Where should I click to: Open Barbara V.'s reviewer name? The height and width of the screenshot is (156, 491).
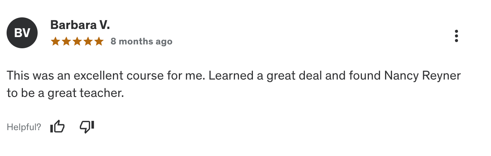[80, 25]
